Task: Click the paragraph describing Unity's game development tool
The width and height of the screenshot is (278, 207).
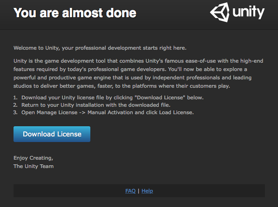Action: [138, 73]
